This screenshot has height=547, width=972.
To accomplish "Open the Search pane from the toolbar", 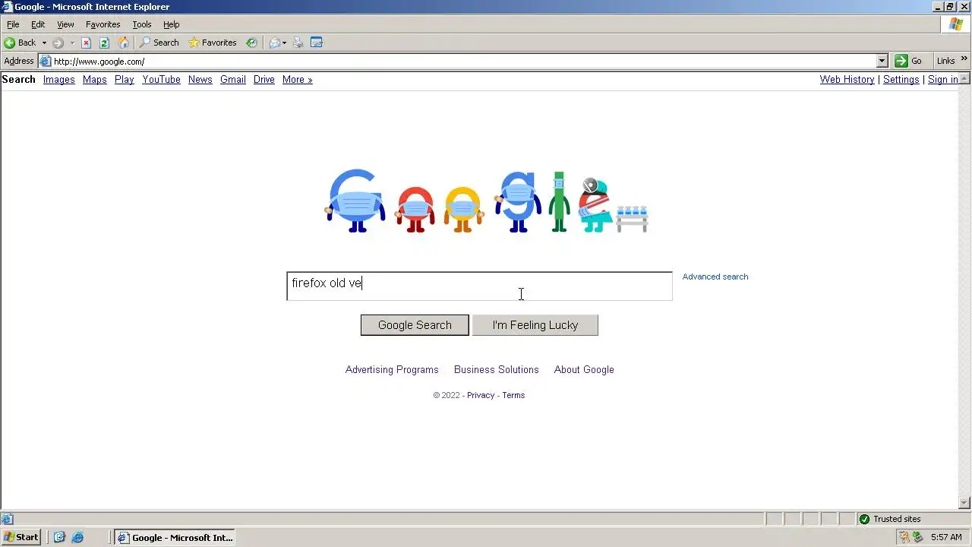I will (159, 43).
